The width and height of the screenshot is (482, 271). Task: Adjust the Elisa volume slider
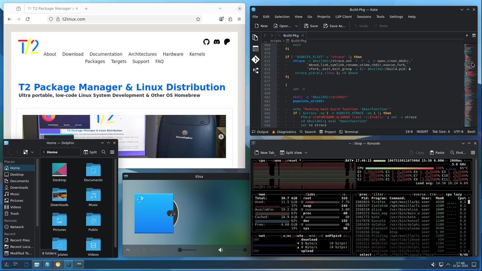[236, 250]
